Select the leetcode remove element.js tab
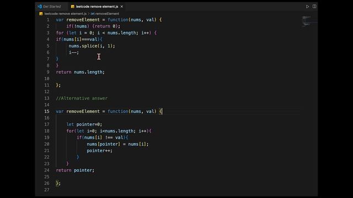Screen dimensions: 353x198 (97, 7)
